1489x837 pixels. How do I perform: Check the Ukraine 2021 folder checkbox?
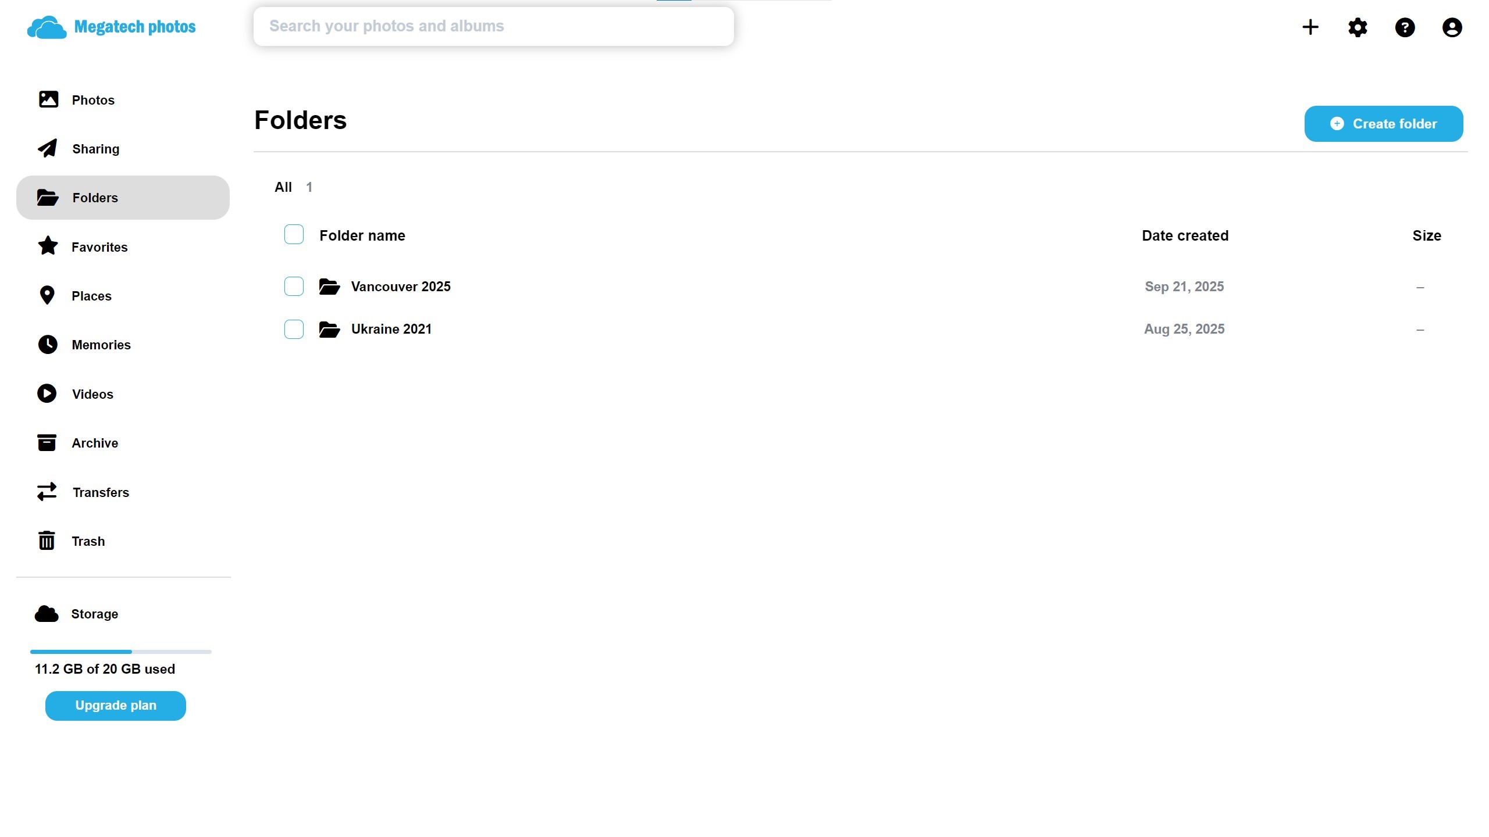[294, 329]
